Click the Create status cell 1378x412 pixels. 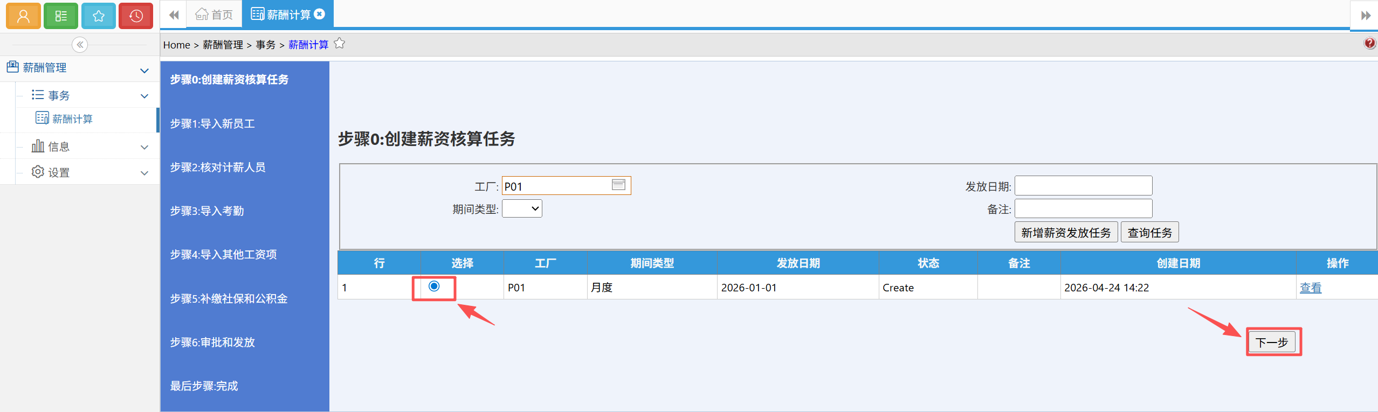tap(928, 287)
